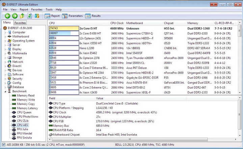Expand the Storage tree node arrow
The height and width of the screenshot is (149, 243).
5,58
